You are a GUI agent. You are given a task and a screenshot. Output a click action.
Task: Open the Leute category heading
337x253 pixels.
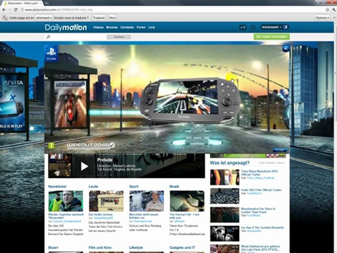point(93,187)
